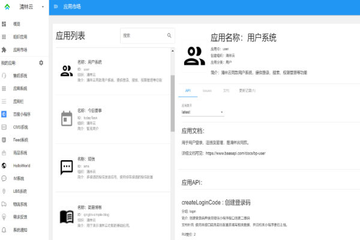Open the IM系统 chat bubble icon
360x240 pixels.
click(x=4, y=178)
